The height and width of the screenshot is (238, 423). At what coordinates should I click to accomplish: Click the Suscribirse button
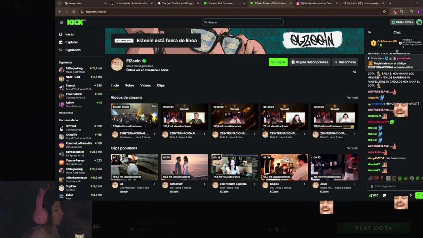pyautogui.click(x=345, y=62)
